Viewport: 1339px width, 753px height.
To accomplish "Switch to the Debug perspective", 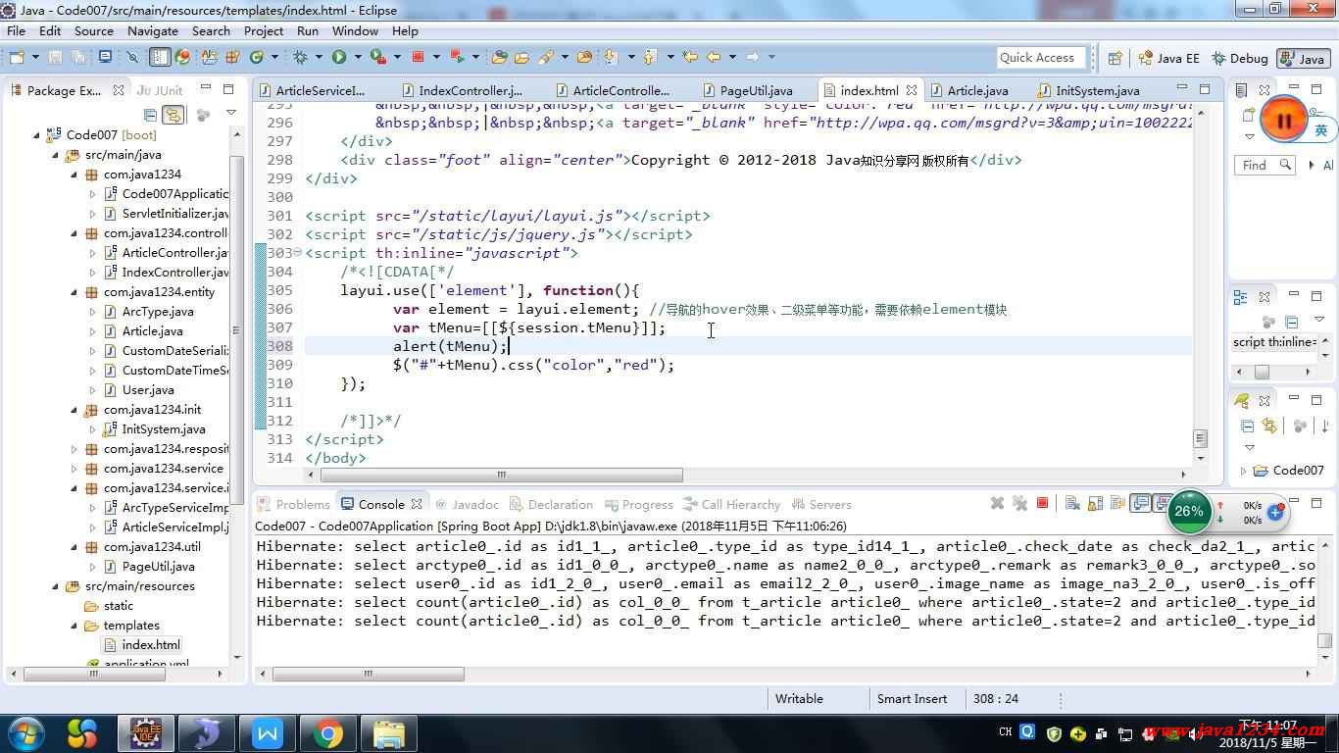I will pyautogui.click(x=1240, y=59).
